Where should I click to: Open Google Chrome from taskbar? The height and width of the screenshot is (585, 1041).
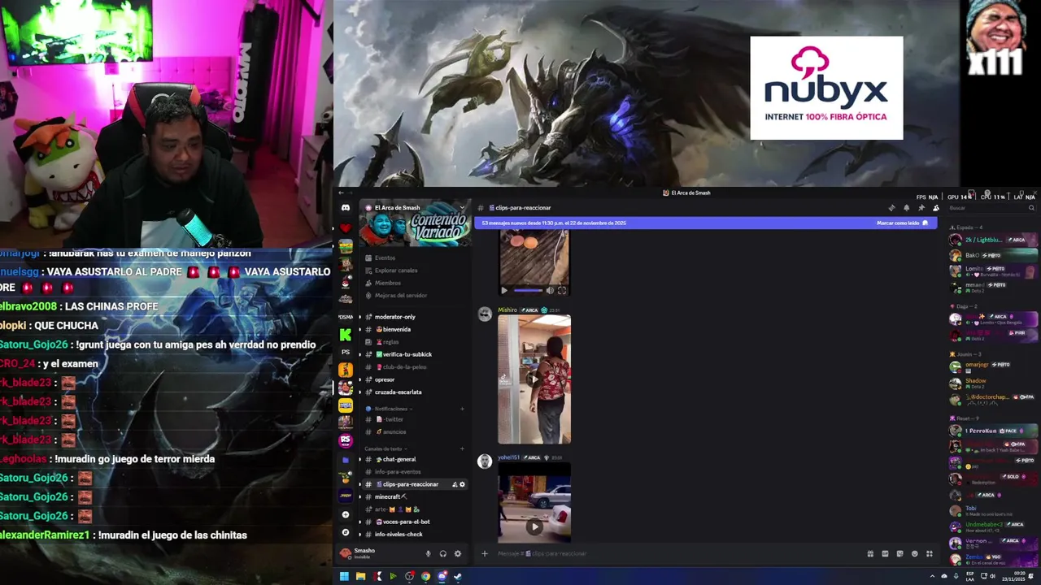(425, 577)
